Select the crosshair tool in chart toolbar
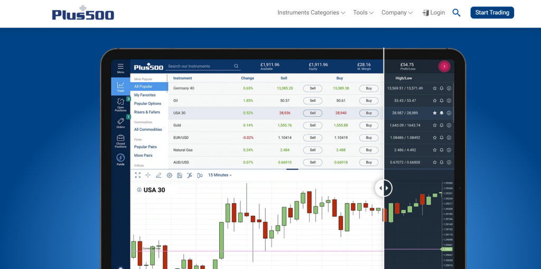The width and height of the screenshot is (541, 269). pos(148,175)
